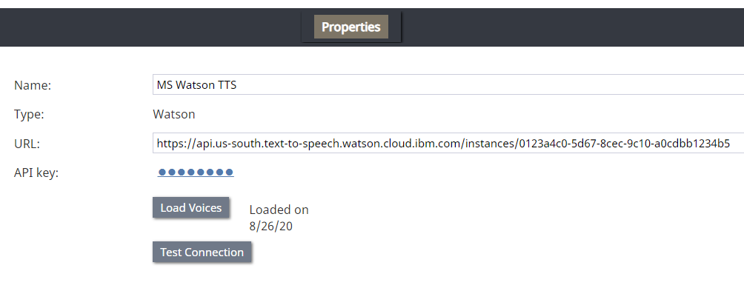Click the masked API key link

tap(196, 173)
